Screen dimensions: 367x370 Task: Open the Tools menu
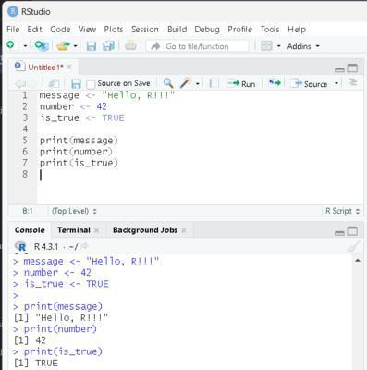pos(270,30)
